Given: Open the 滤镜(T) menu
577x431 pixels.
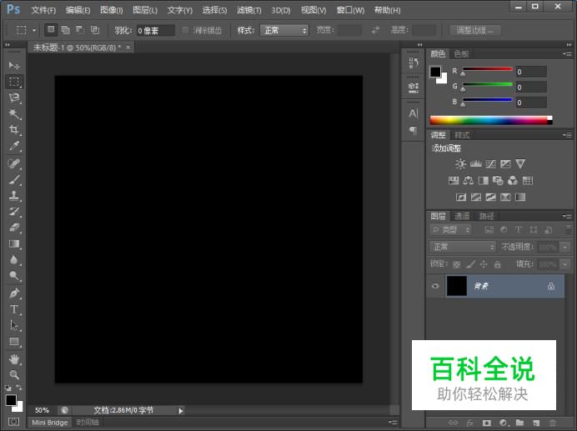Looking at the screenshot, I should tap(248, 10).
